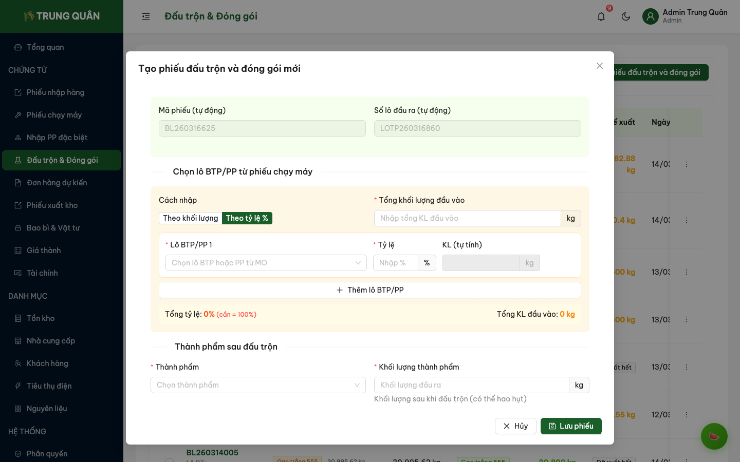740x462 pixels.
Task: Open the watermelon floating chat icon
Action: point(714,436)
